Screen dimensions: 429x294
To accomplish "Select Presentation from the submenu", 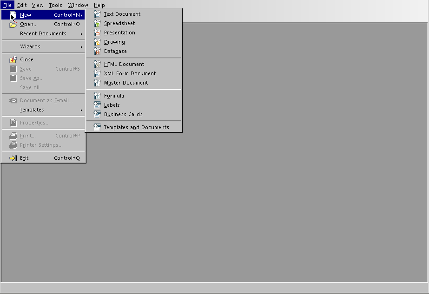I will click(x=134, y=33).
